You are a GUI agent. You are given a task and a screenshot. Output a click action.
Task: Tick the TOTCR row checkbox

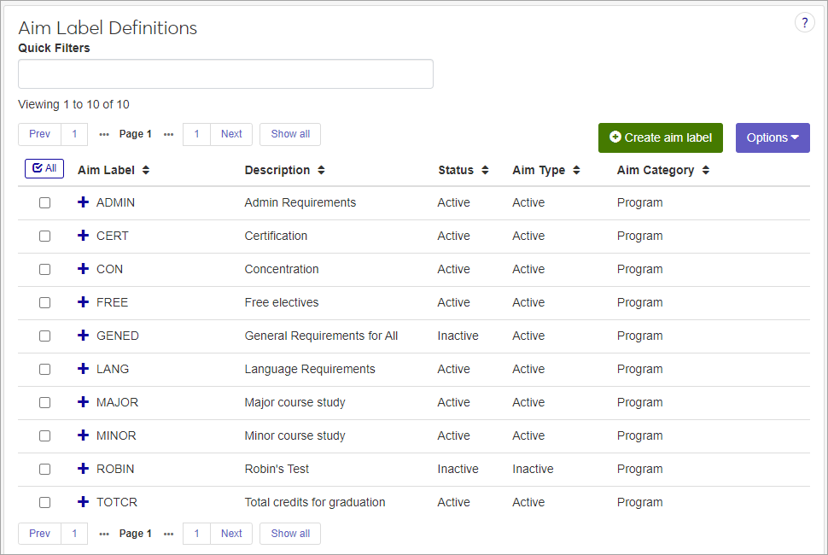45,502
